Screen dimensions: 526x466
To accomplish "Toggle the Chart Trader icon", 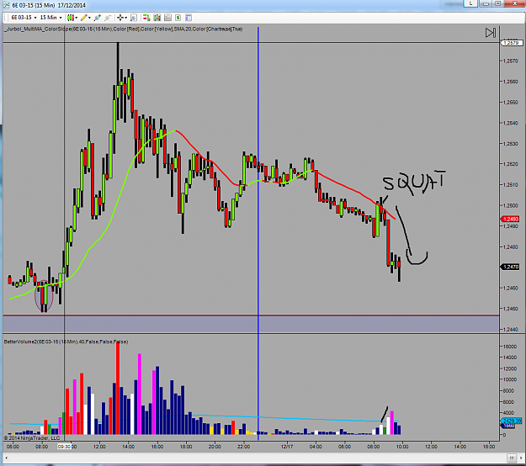I will (x=146, y=18).
